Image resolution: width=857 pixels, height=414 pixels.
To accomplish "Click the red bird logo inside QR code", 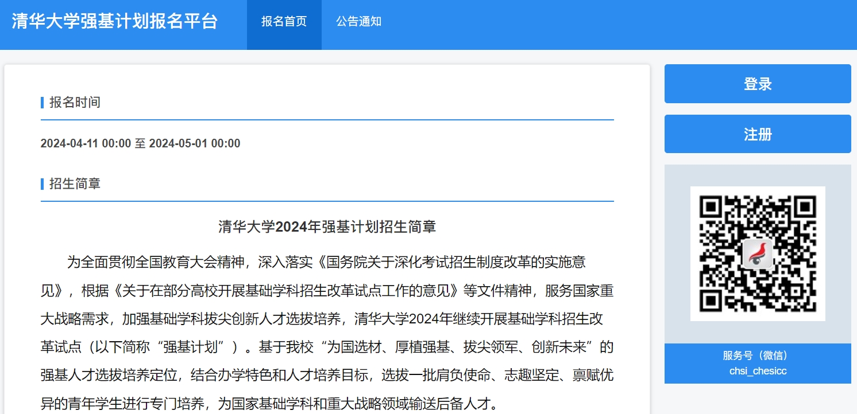I will 757,253.
